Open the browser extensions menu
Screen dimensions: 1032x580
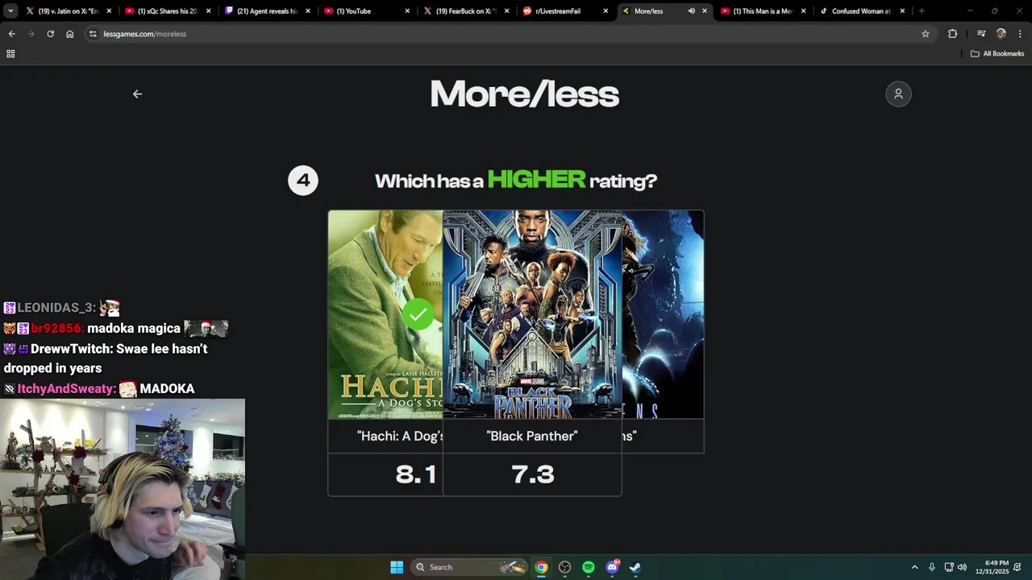(953, 34)
